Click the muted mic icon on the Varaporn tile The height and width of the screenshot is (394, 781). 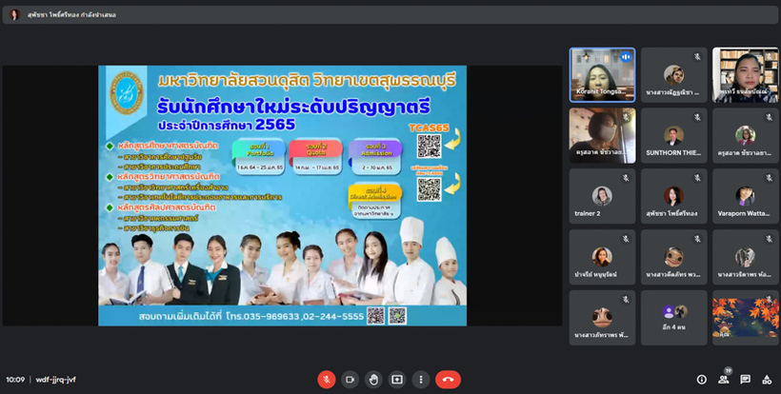[769, 178]
